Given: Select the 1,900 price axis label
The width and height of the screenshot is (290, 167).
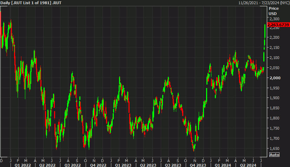Looking at the screenshot, I should [275, 98].
